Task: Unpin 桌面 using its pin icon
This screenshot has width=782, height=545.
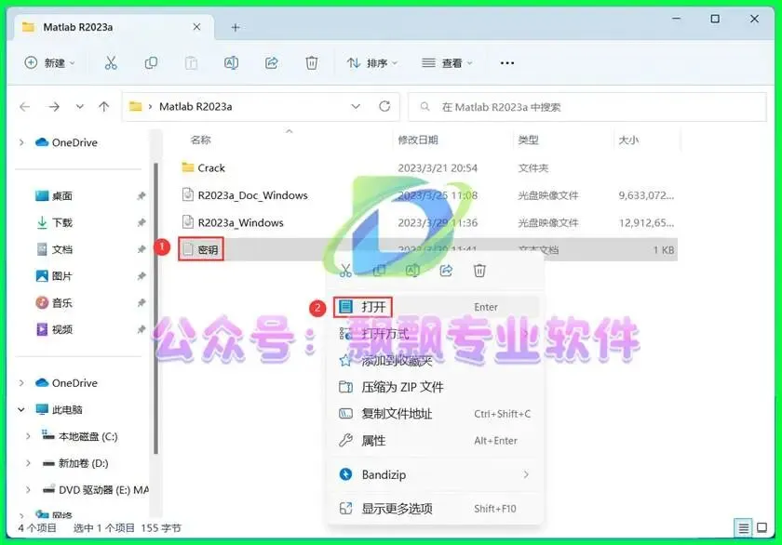Action: click(142, 196)
